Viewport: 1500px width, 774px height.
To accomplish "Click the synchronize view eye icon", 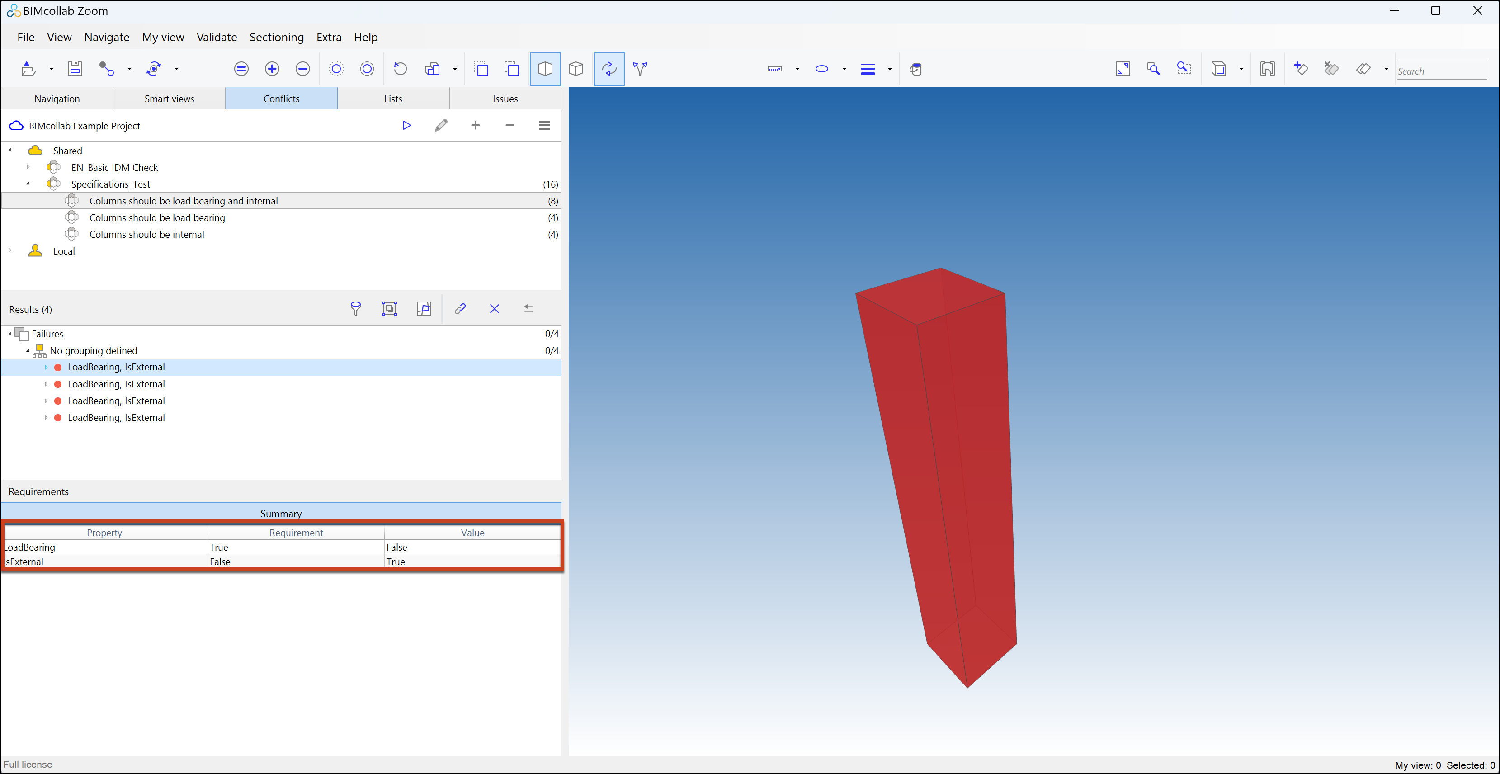I will [154, 69].
